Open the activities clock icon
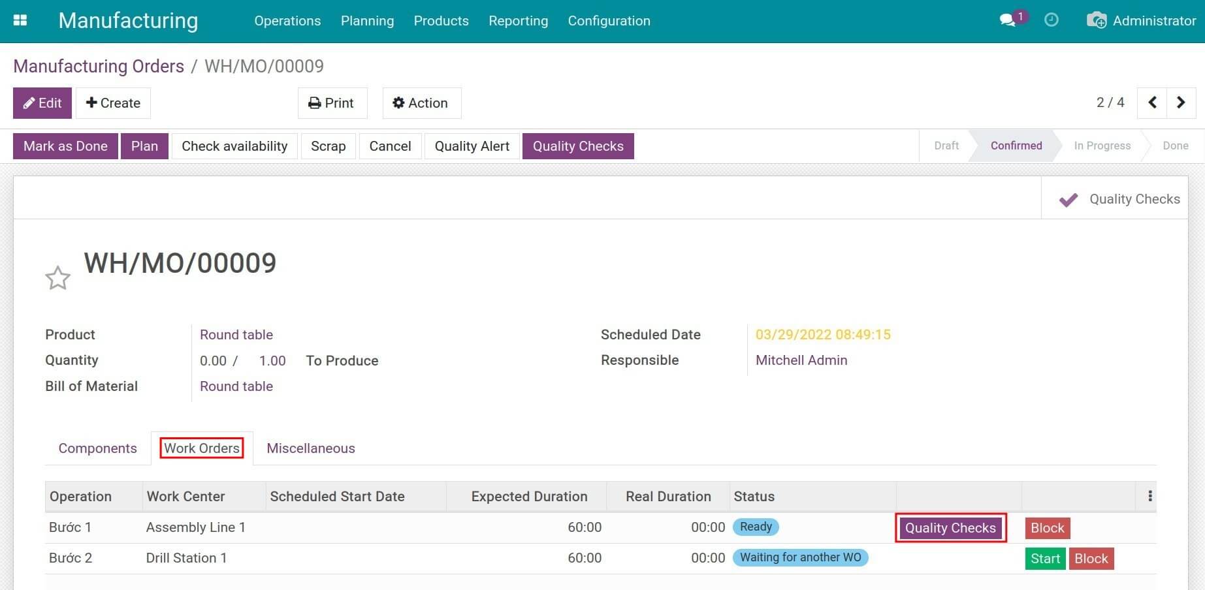1205x590 pixels. coord(1051,20)
